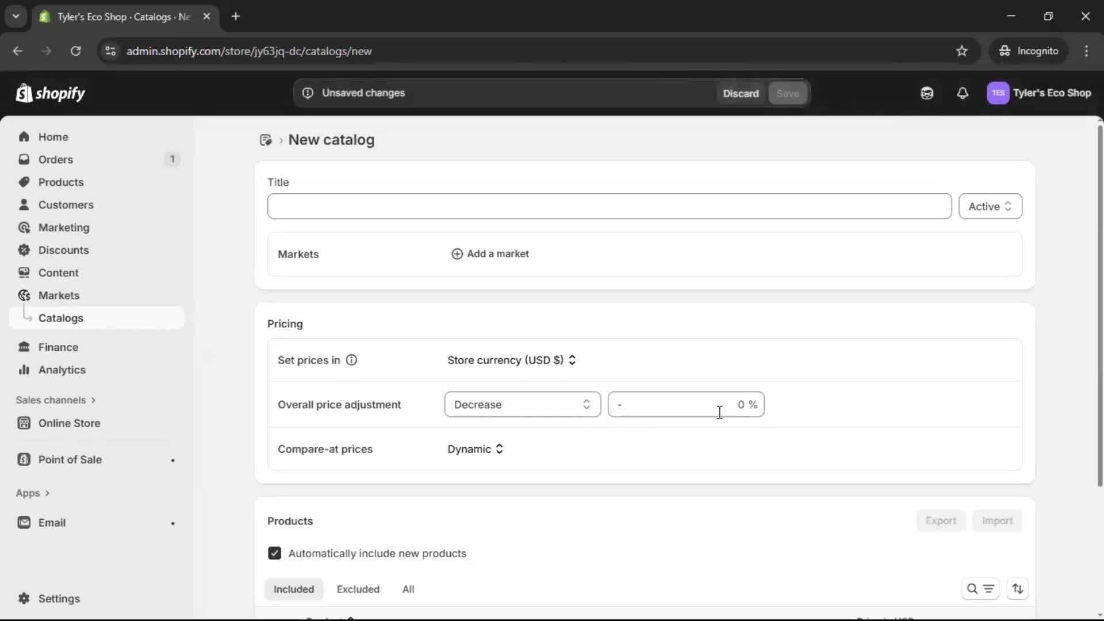The image size is (1104, 621).
Task: Discard the unsaved changes
Action: 741,93
